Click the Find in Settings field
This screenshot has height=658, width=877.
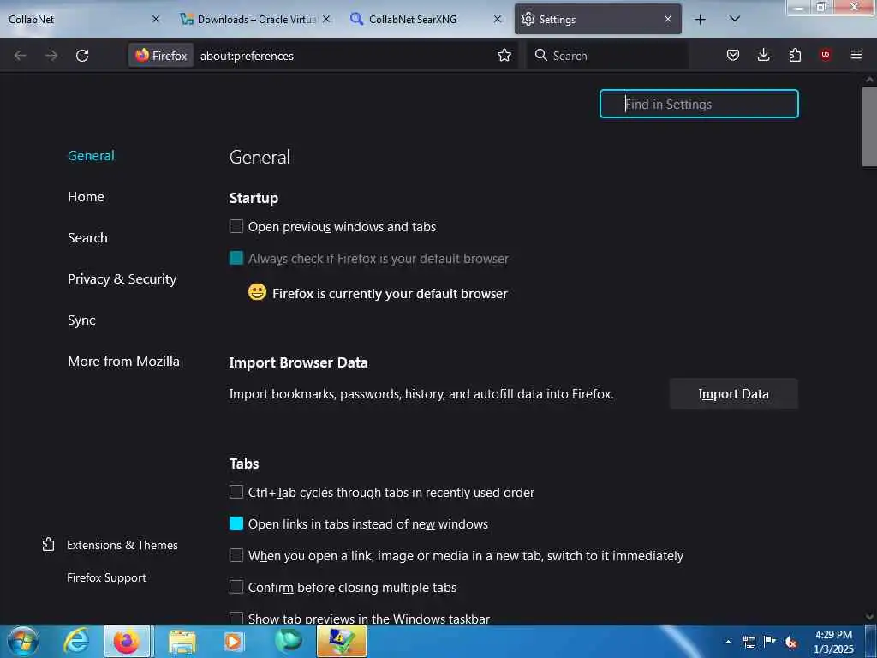(699, 104)
